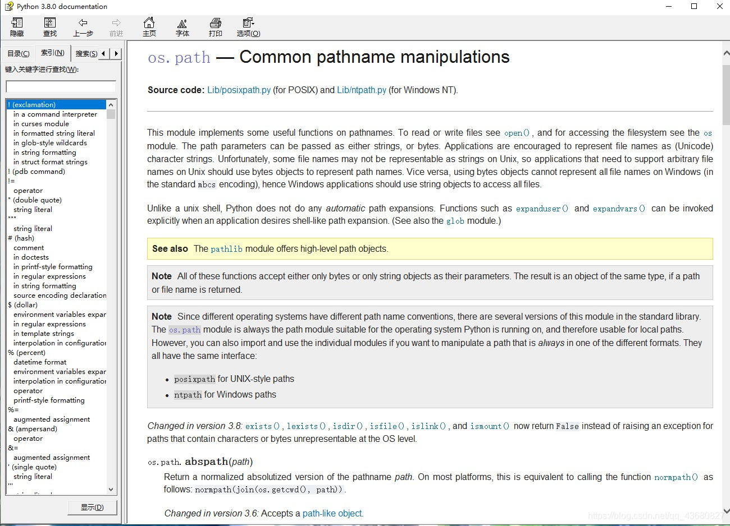Follow the isdir() link

tap(348, 426)
